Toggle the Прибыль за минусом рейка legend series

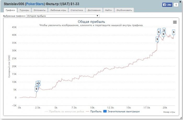point(64,111)
